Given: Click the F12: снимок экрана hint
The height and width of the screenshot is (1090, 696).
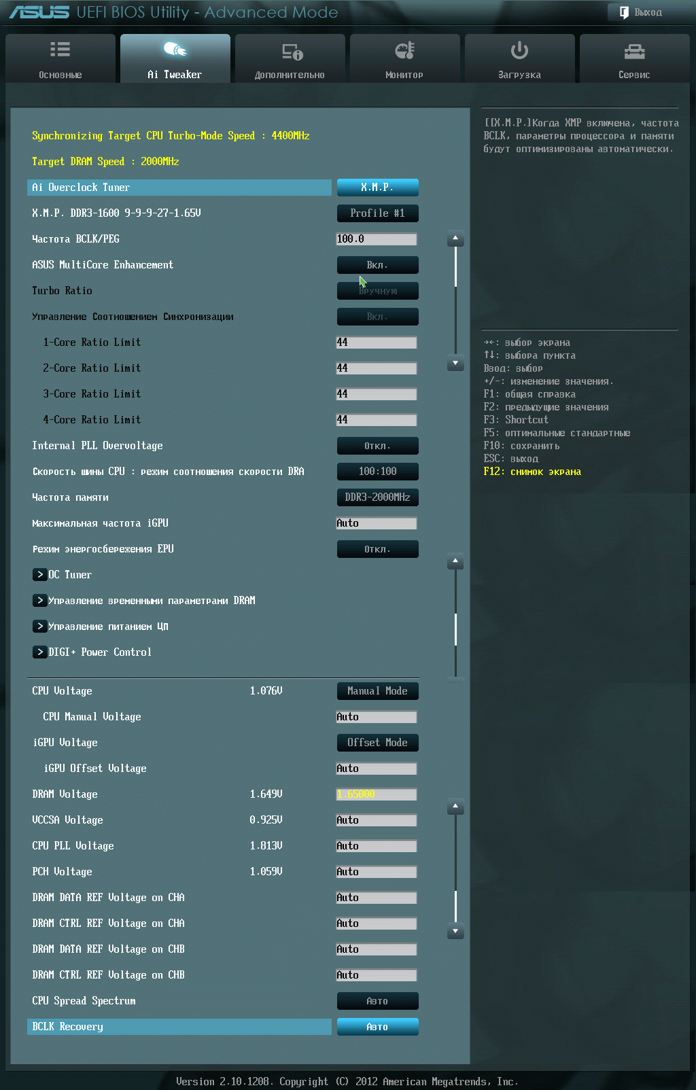Looking at the screenshot, I should pos(532,472).
